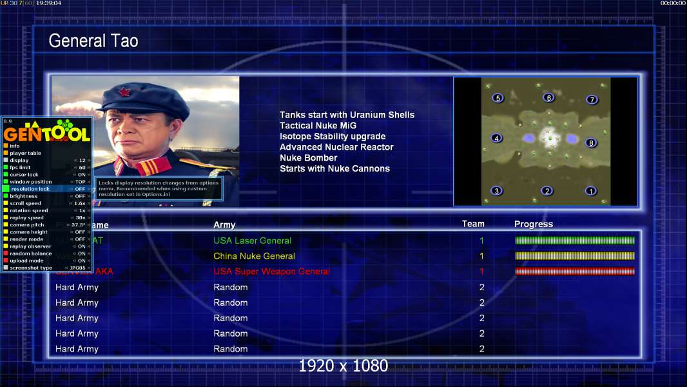Select the replay observer menu label
The image size is (687, 387).
pos(30,246)
